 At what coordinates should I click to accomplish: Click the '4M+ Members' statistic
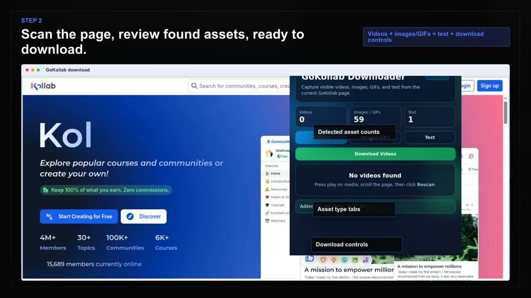tap(53, 242)
